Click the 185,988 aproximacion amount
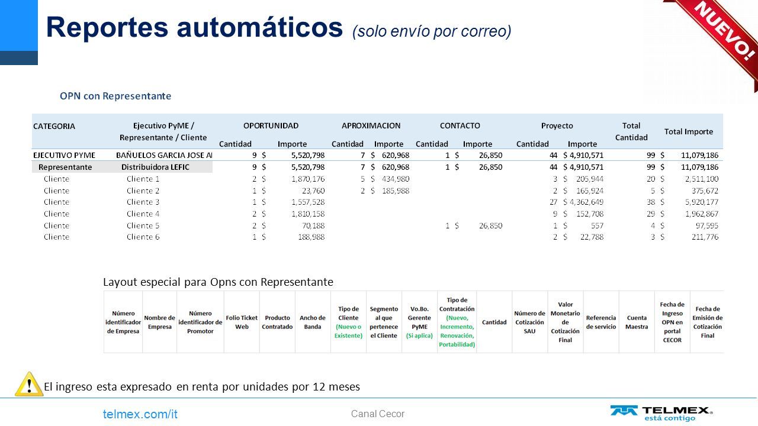The height and width of the screenshot is (426, 758). [x=395, y=191]
